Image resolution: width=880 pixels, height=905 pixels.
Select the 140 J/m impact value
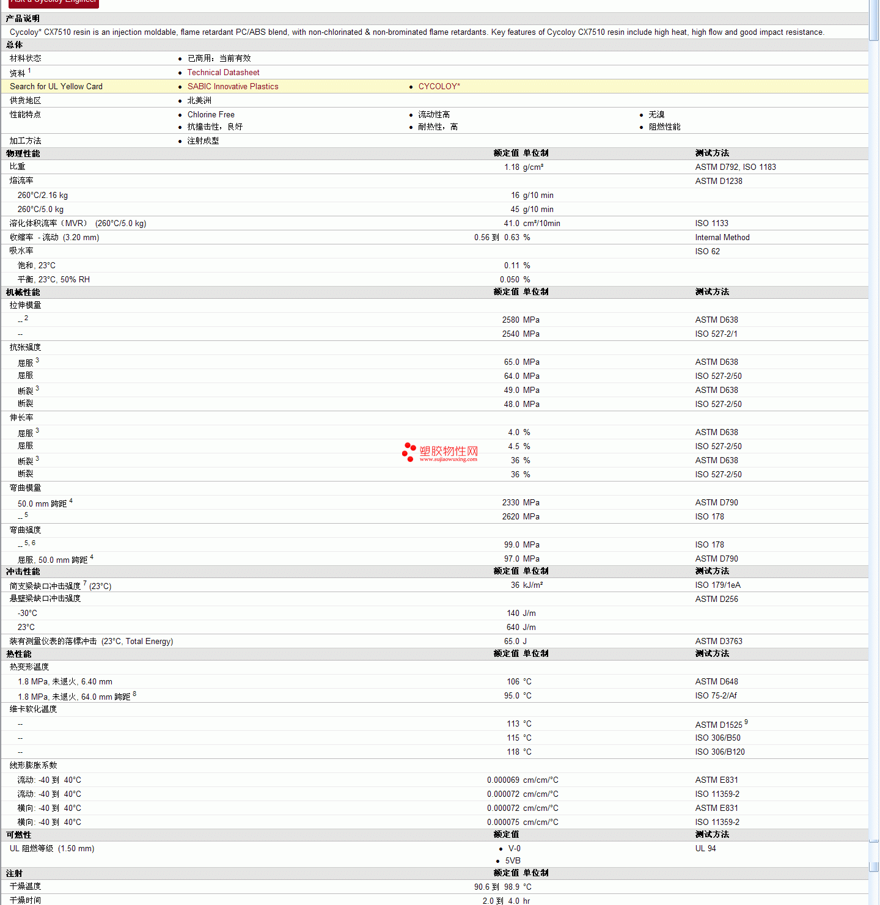521,613
